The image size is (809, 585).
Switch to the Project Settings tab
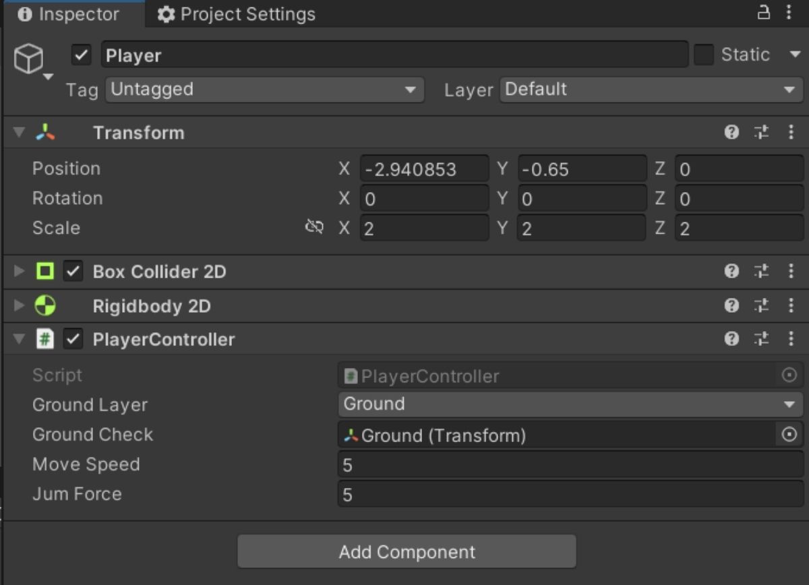pos(237,14)
